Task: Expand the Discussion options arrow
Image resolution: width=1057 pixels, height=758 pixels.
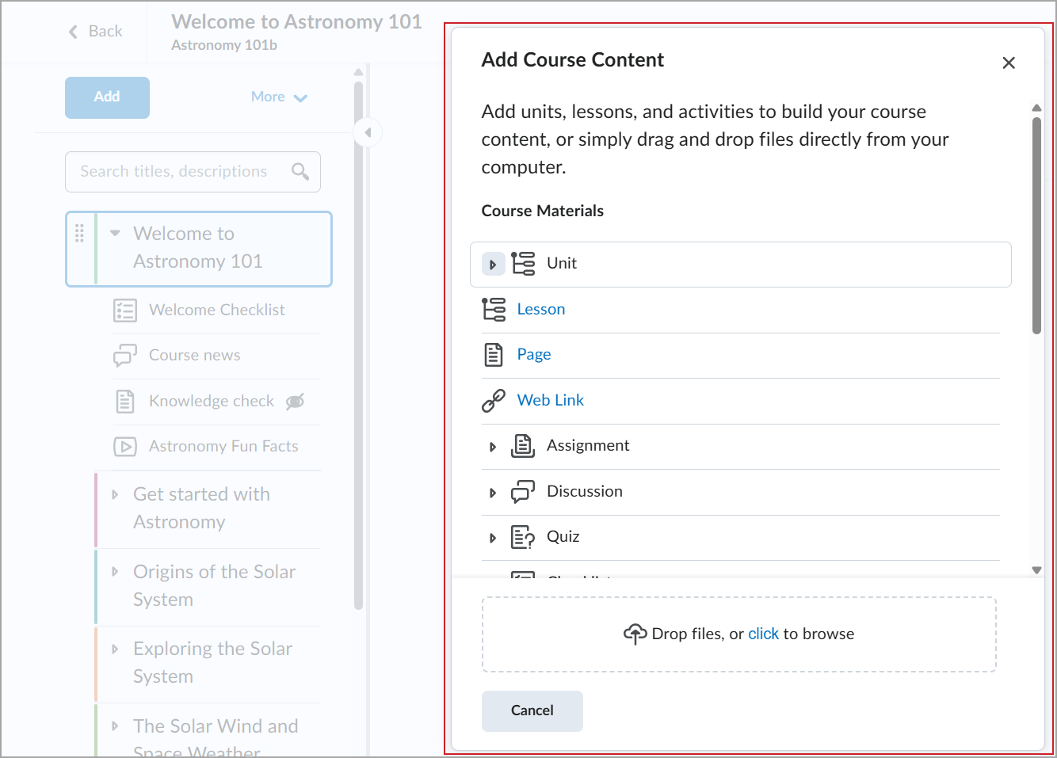Action: point(493,493)
